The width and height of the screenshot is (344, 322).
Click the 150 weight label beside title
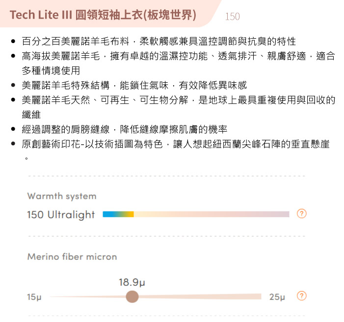tap(232, 17)
